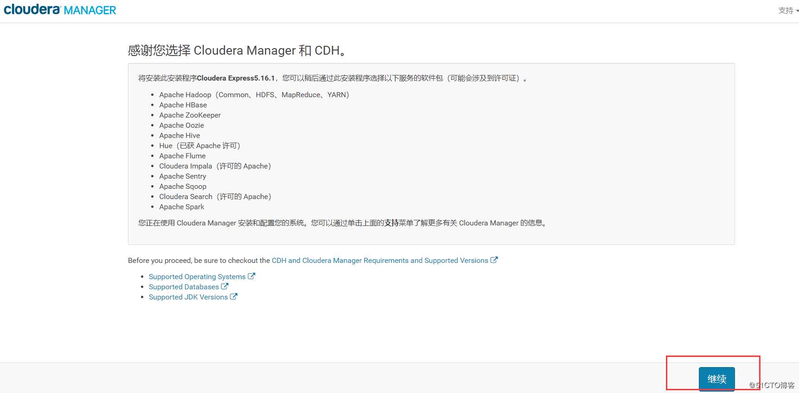Click the Apache Spark list item
799x393 pixels.
pyautogui.click(x=182, y=207)
